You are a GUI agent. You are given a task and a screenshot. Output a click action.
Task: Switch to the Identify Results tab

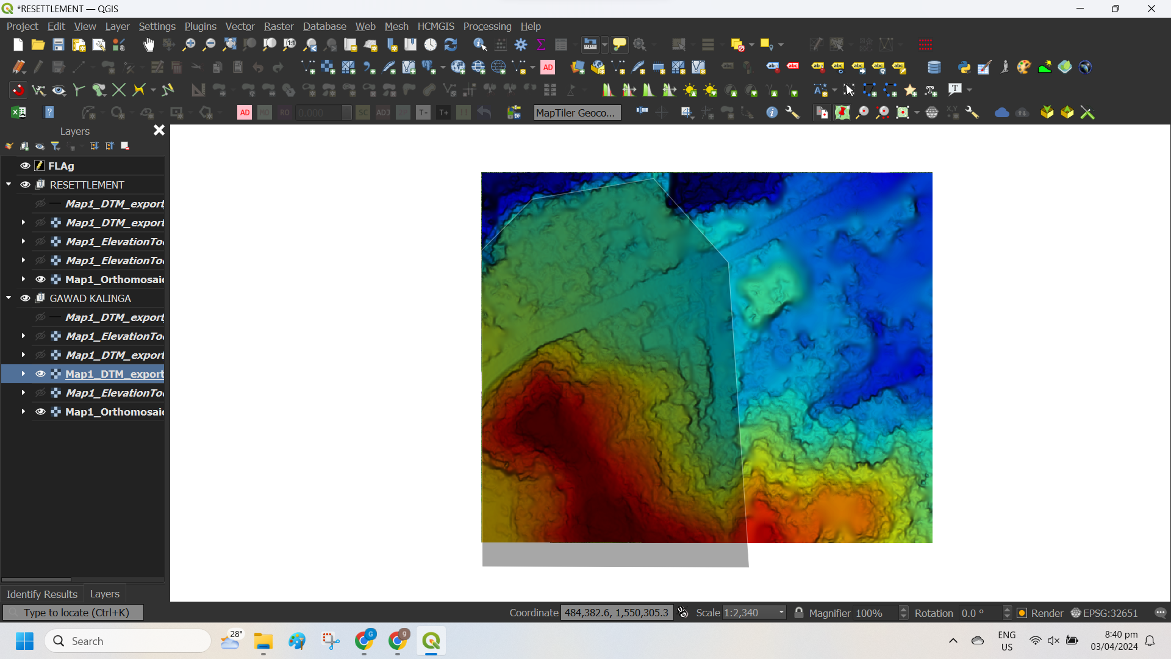point(41,594)
